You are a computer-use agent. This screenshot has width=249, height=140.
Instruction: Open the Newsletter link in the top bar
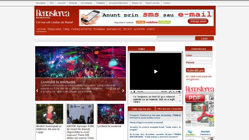point(41,3)
